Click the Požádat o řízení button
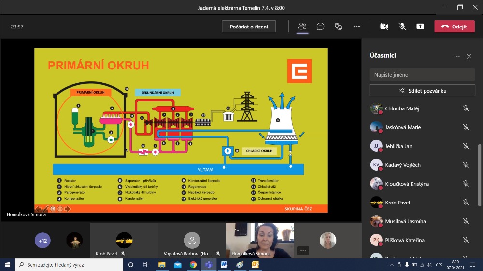This screenshot has height=271, width=483. [x=248, y=27]
